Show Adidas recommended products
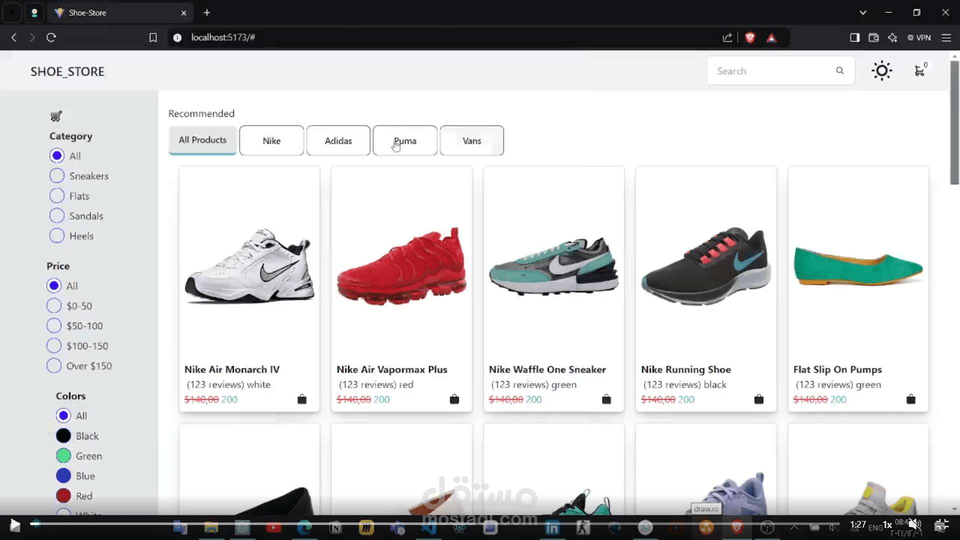Screen dimensions: 960x540 tap(338, 140)
